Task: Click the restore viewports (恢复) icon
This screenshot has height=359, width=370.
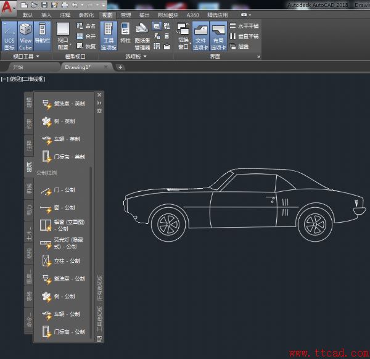Action: (x=86, y=46)
